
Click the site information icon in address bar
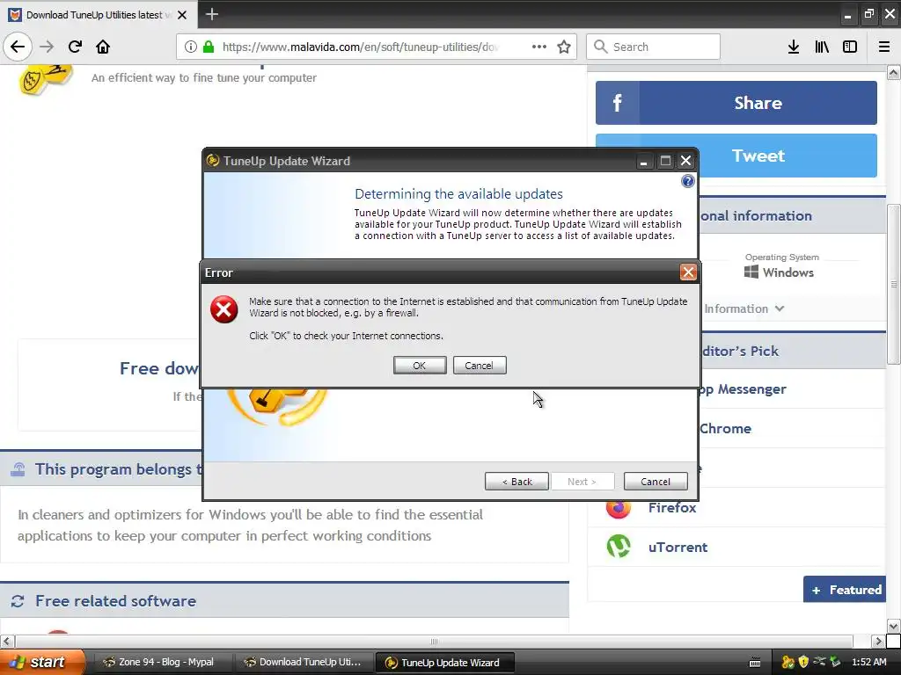click(x=191, y=47)
